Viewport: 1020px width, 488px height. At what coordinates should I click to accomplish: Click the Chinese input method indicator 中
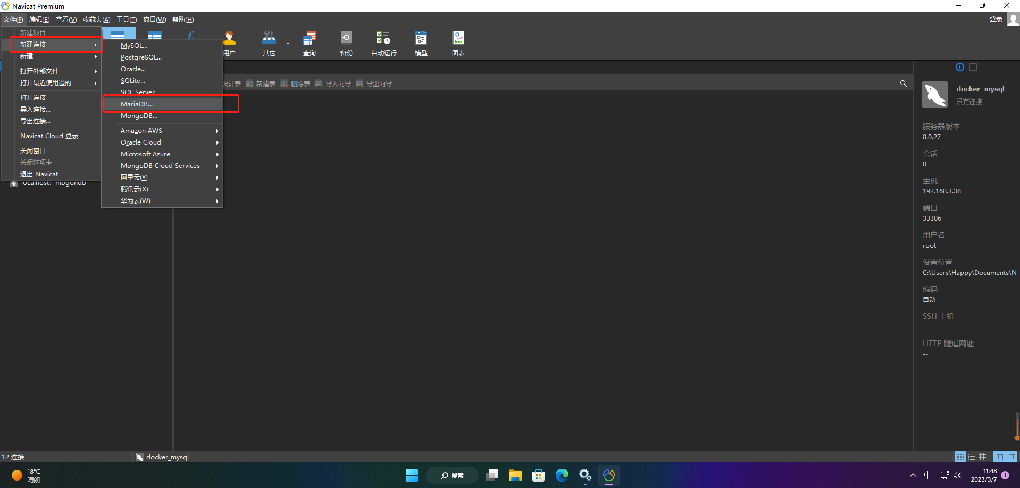tap(928, 475)
